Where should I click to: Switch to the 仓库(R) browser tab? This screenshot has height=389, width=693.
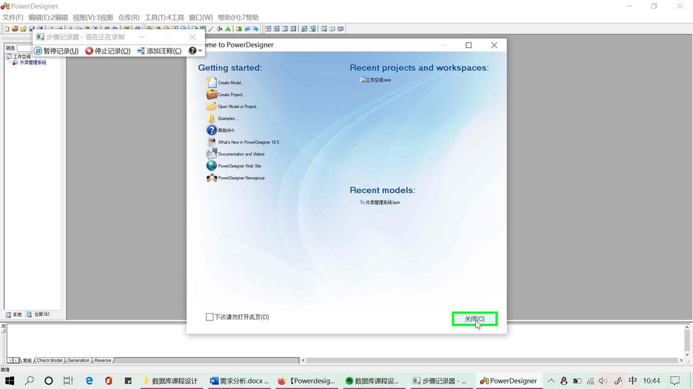point(38,314)
